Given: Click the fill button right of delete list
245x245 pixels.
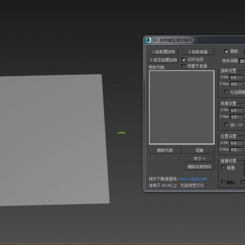Looking at the screenshot, I should pos(199,150).
